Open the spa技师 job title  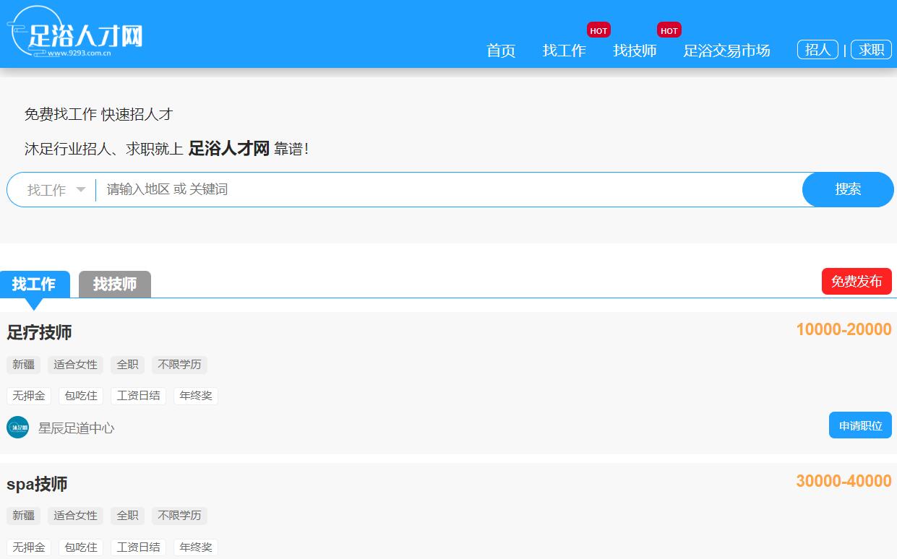click(37, 484)
